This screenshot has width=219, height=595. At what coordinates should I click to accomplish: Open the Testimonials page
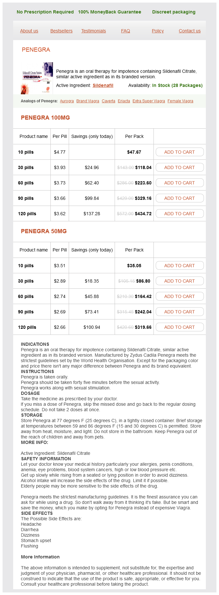pyautogui.click(x=93, y=31)
